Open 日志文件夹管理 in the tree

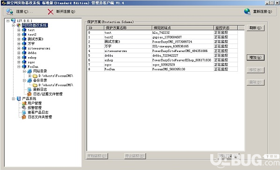40,117
